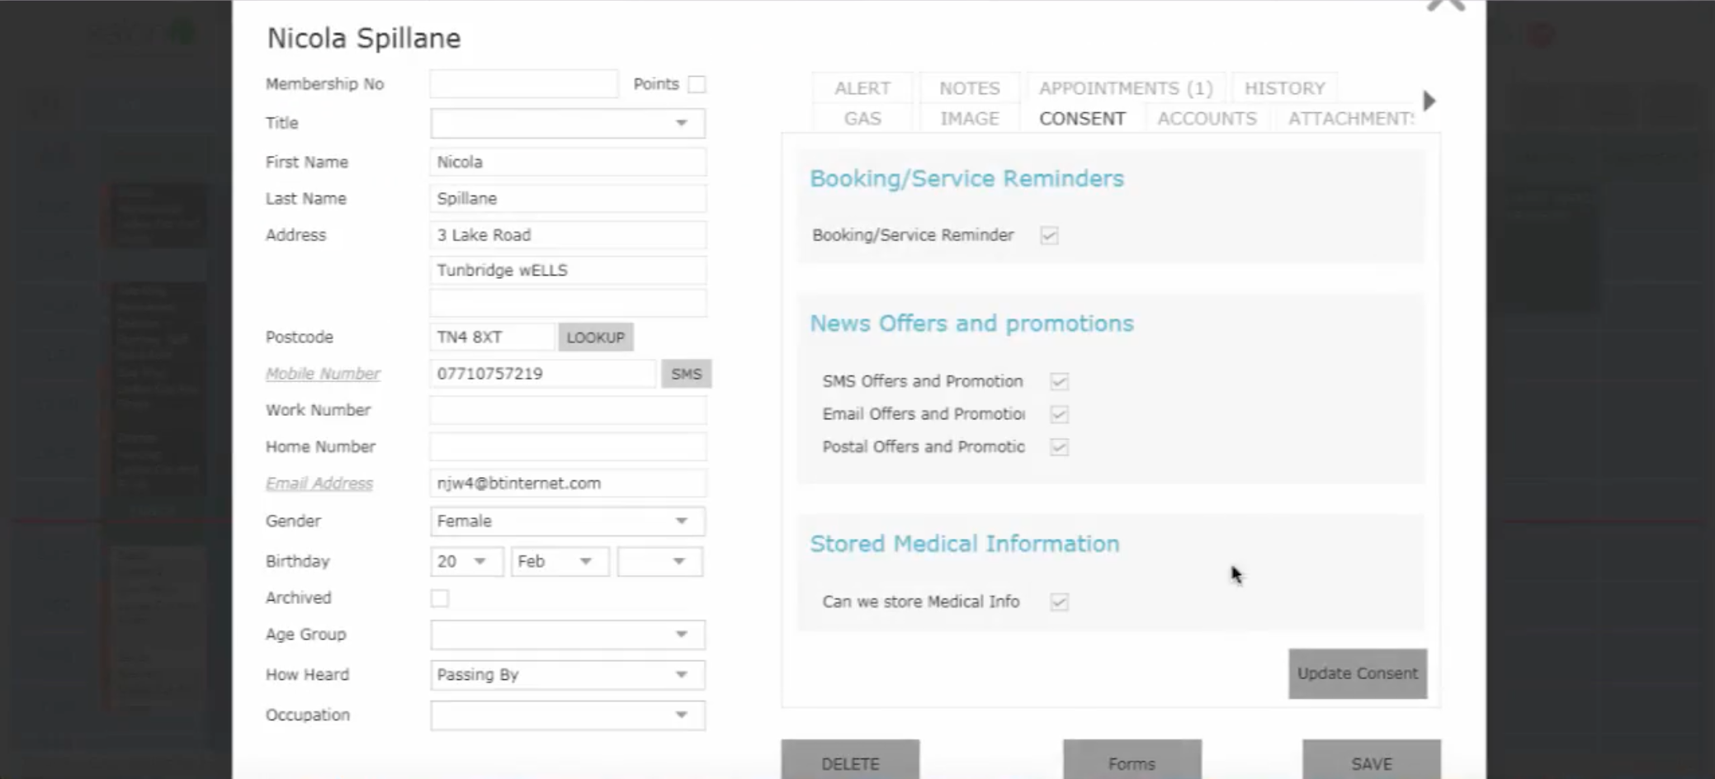
Task: Switch to the Appointments (1) tab
Action: (1126, 88)
